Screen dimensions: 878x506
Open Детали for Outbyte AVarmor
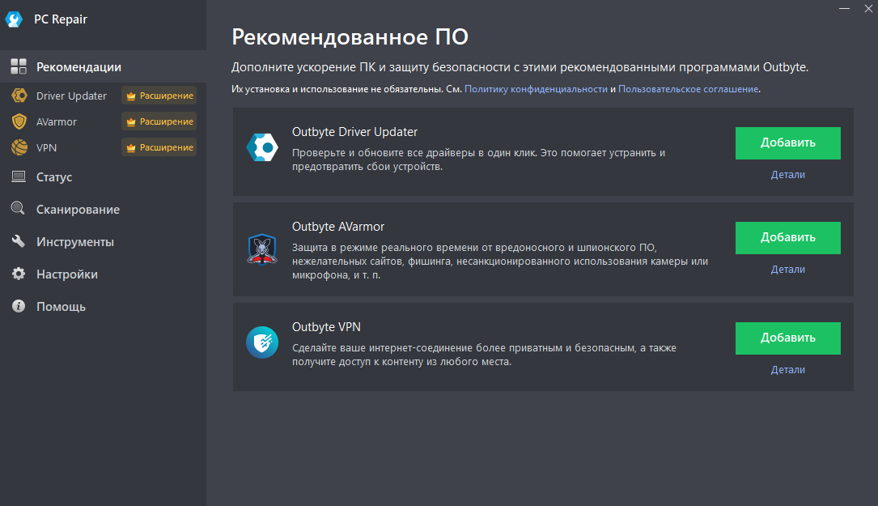point(788,269)
